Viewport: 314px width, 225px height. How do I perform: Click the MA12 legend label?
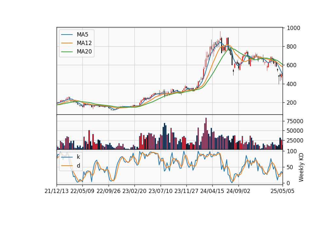84,43
